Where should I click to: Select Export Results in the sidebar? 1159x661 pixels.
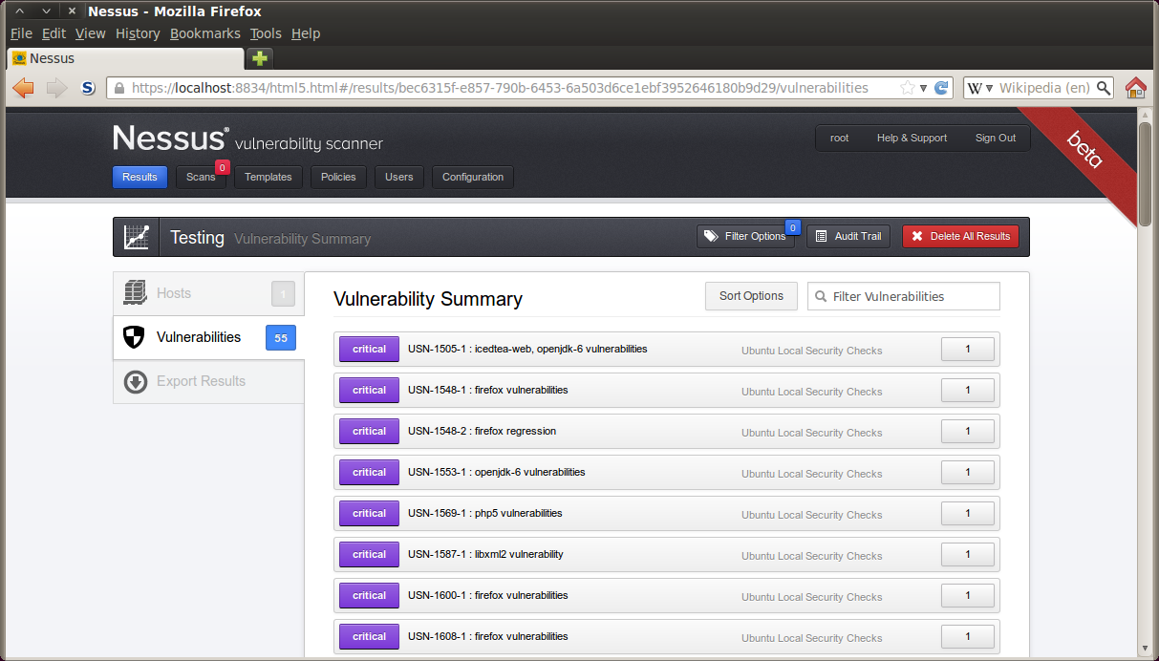[x=208, y=381]
